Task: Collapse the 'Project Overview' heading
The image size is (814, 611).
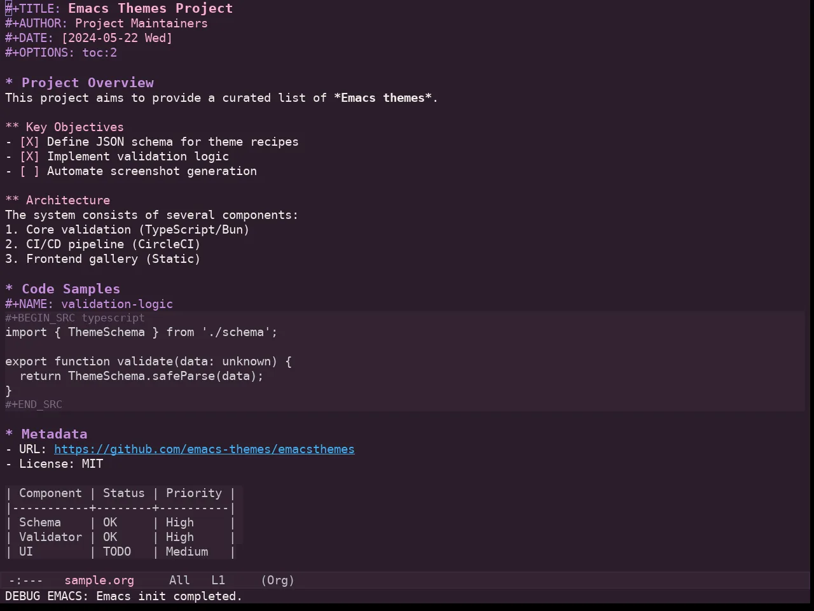Action: click(79, 83)
